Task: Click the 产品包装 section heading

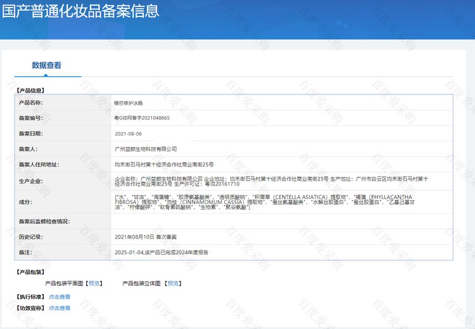Action: coord(30,272)
